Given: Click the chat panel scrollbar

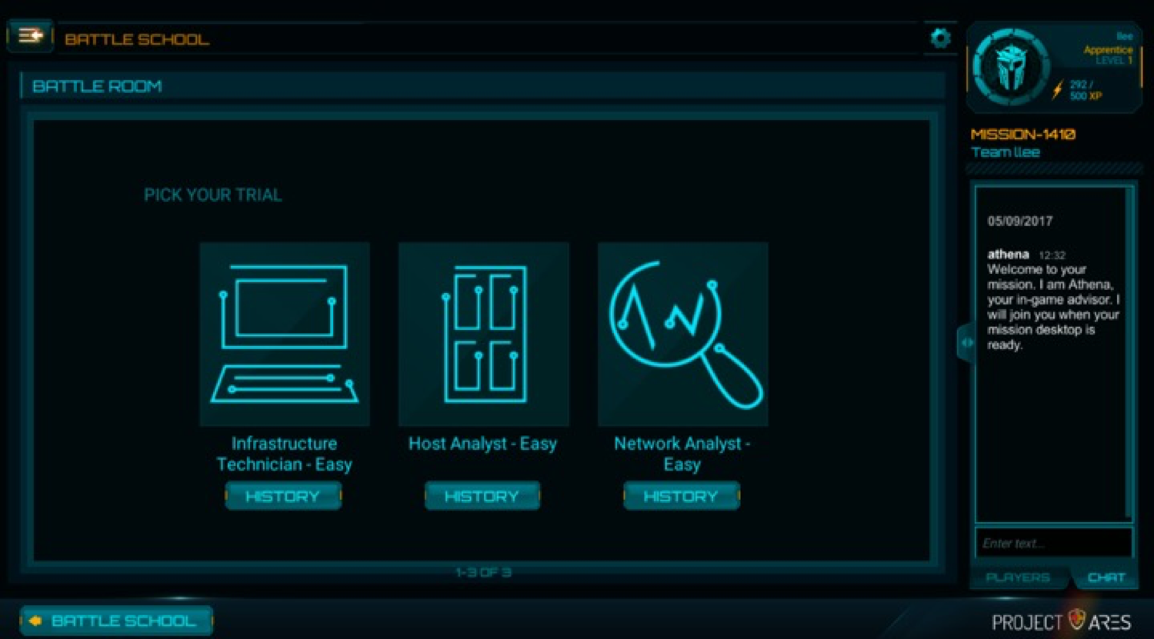Looking at the screenshot, I should click(1129, 354).
